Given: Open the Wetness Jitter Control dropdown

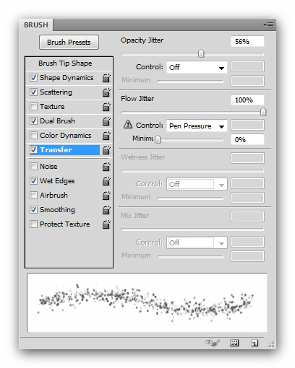Looking at the screenshot, I should click(x=197, y=184).
